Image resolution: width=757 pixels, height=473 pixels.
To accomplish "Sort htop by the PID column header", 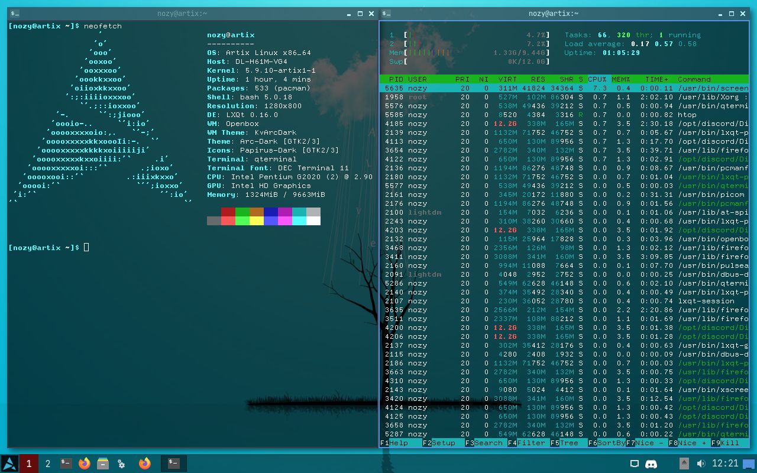I will coord(396,79).
